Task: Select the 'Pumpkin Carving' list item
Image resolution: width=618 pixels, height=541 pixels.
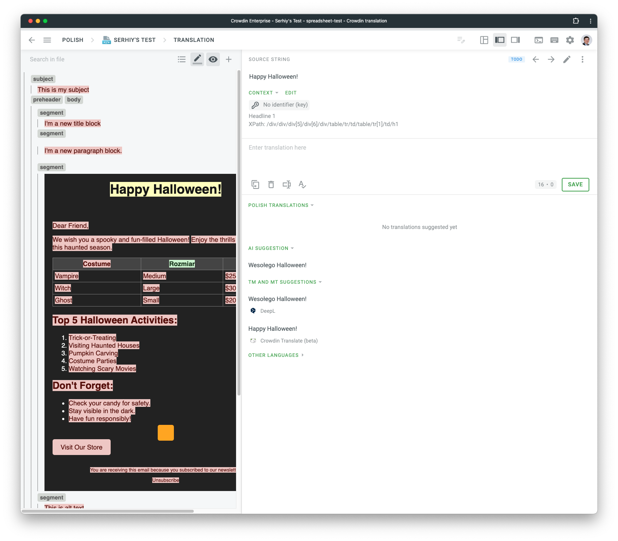Action: [93, 353]
